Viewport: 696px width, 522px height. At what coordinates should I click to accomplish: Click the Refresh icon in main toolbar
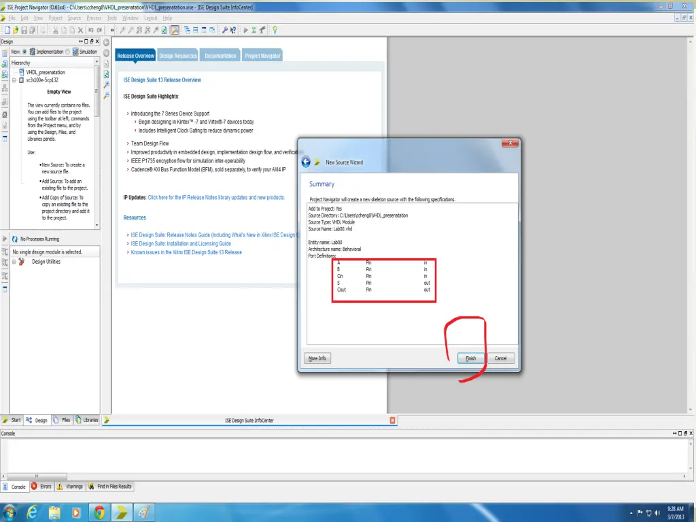coord(164,30)
